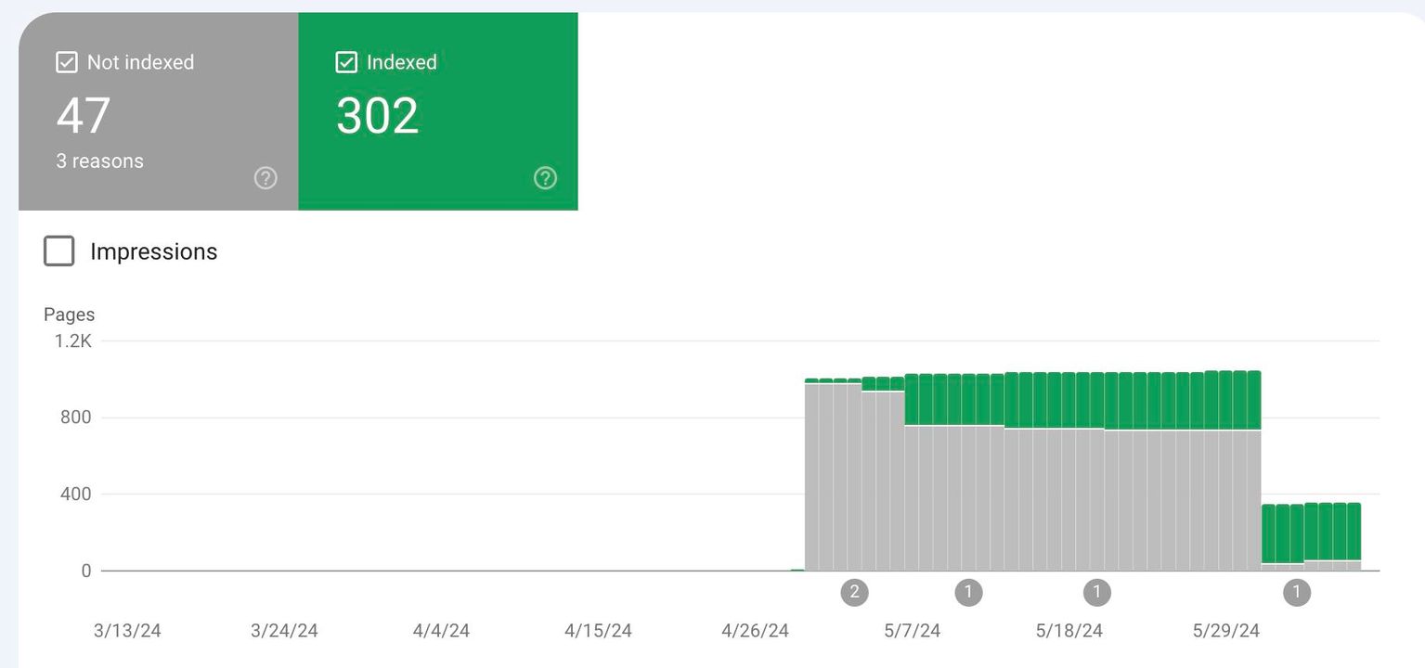Uncheck the Not indexed checkbox
Viewport: 1425px width, 668px height.
66,62
